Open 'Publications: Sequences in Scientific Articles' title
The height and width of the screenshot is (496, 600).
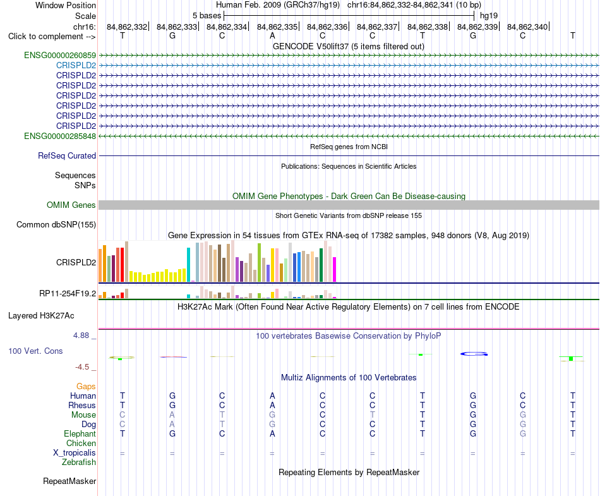pos(349,166)
